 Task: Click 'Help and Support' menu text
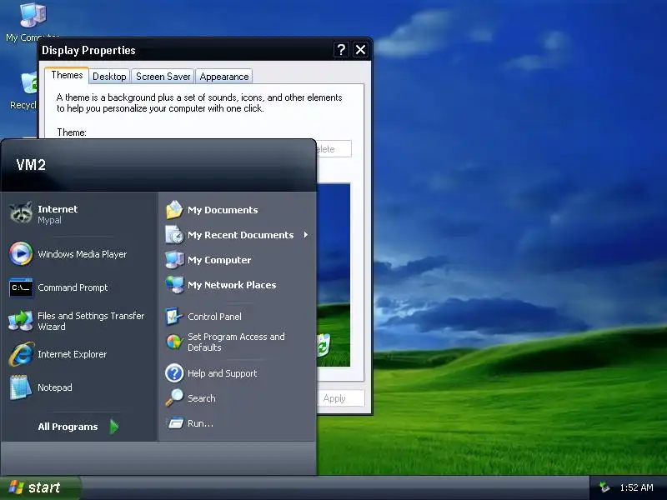(x=222, y=373)
